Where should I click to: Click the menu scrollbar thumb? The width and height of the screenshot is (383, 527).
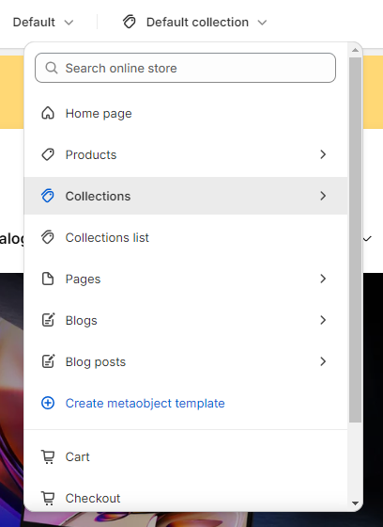[x=355, y=240]
